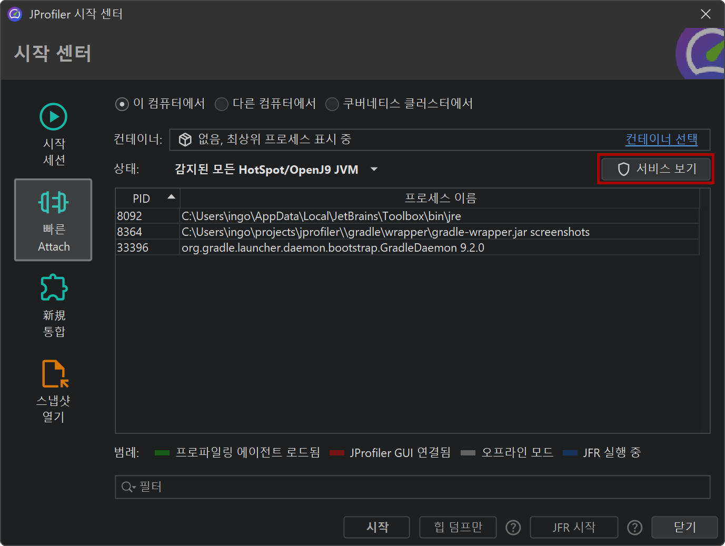Click the help icon next to 힙 덤프만
The image size is (725, 546).
click(x=513, y=528)
